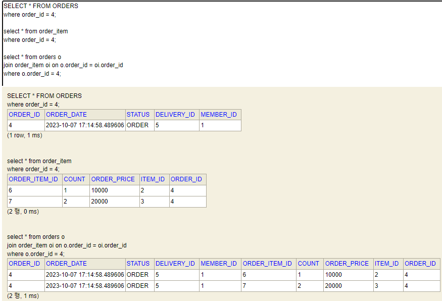
Task: Click price 10000 in order_item result table
Action: 115,190
